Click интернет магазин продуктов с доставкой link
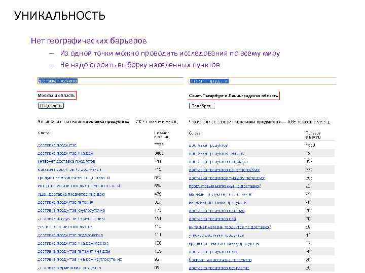This screenshot has height=273, width=365. pos(230,226)
